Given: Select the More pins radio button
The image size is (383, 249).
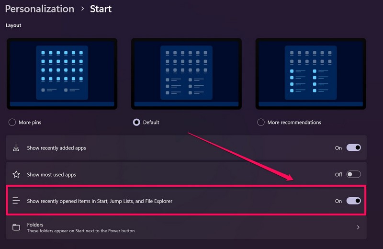Looking at the screenshot, I should (12, 122).
